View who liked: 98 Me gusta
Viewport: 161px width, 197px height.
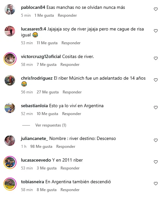coord(41,147)
